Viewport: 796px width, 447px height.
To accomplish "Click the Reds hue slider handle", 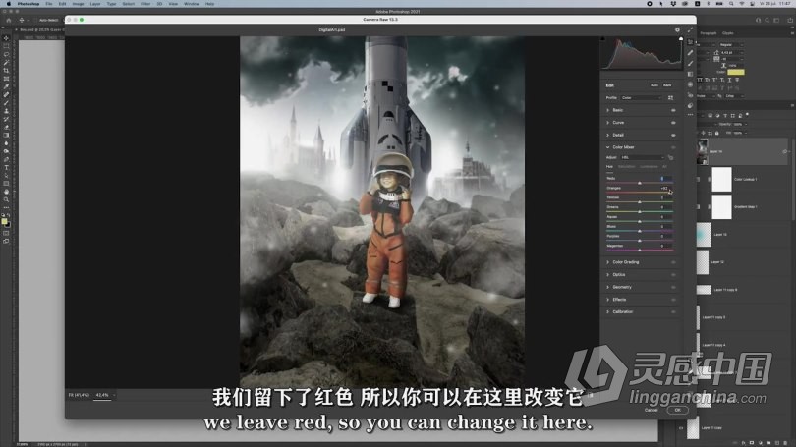I will (640, 183).
